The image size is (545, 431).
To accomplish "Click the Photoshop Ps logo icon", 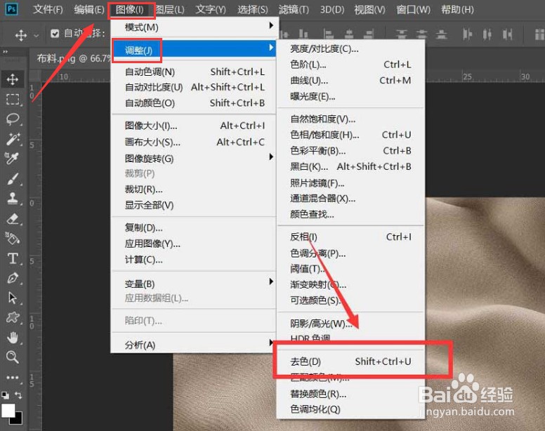I will pos(11,9).
